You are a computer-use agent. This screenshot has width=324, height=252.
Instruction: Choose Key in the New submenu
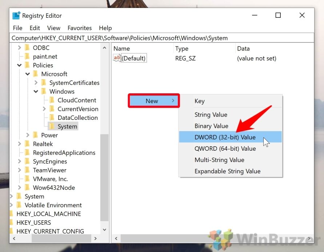click(231, 101)
